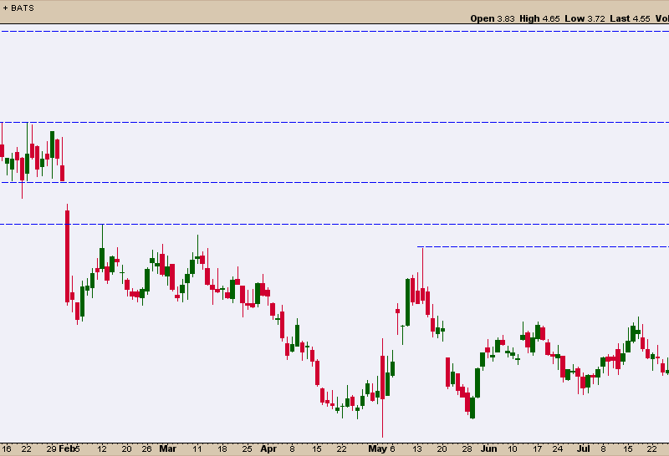Screen dimensions: 669x456
Task: Click date label 10 after Jun
Action: pyautogui.click(x=513, y=448)
